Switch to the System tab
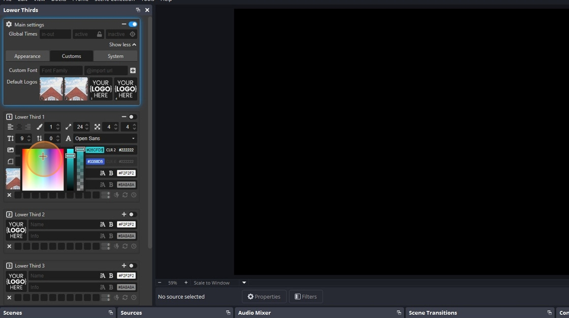The height and width of the screenshot is (318, 569). [x=115, y=56]
